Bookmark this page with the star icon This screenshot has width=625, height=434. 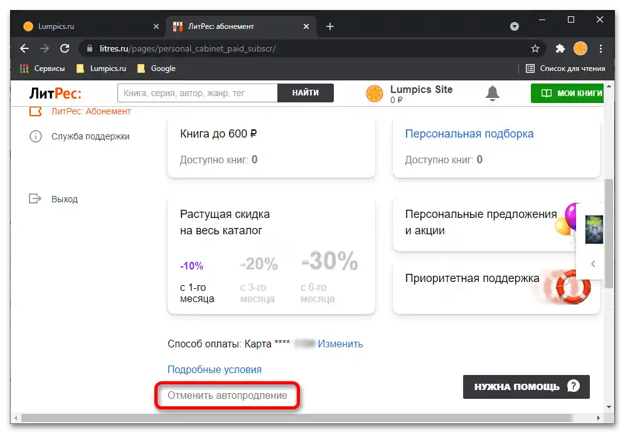click(535, 48)
